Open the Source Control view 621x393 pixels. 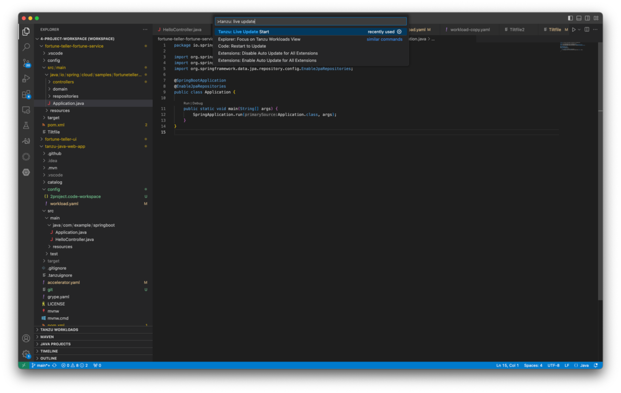tap(26, 63)
